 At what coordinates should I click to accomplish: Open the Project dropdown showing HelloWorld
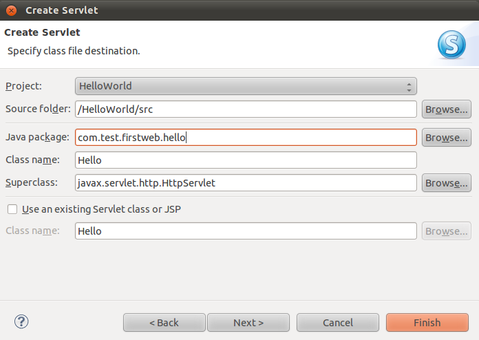click(246, 86)
